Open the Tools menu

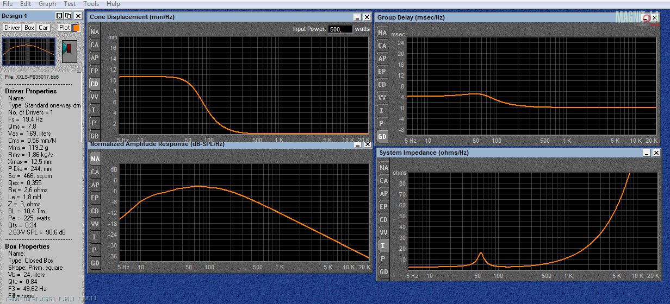[x=91, y=4]
